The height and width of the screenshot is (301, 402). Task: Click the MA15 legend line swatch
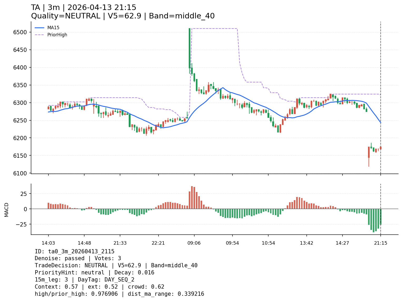(39, 28)
